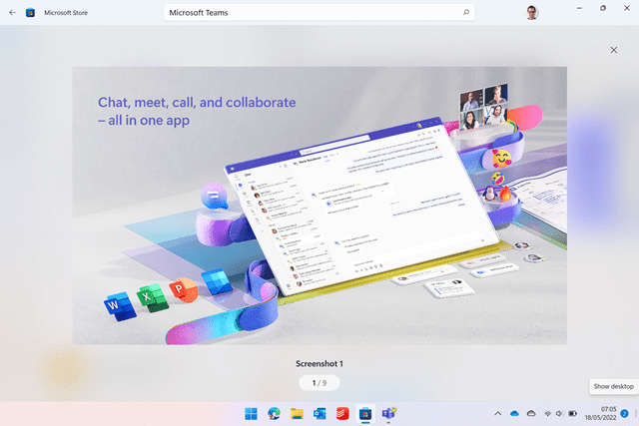Click the battery status tray icon
Viewport: 639px width, 426px height.
tap(572, 414)
